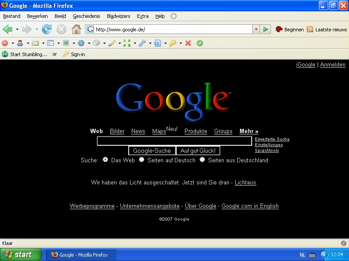
Task: Open the Web Developer Forms icon
Action: (x=51, y=43)
